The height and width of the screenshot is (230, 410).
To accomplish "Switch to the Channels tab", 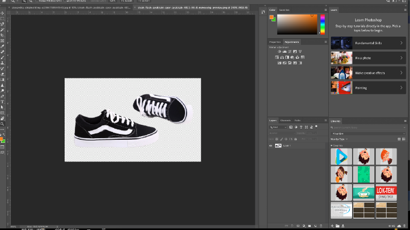I will click(285, 121).
